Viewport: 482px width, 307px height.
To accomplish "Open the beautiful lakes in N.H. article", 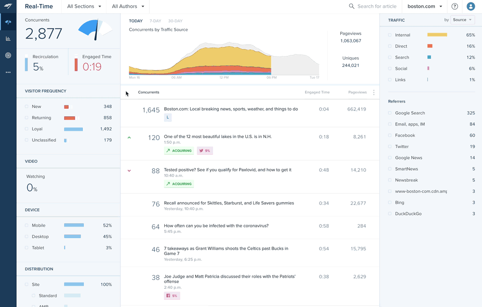I will click(x=250, y=144).
